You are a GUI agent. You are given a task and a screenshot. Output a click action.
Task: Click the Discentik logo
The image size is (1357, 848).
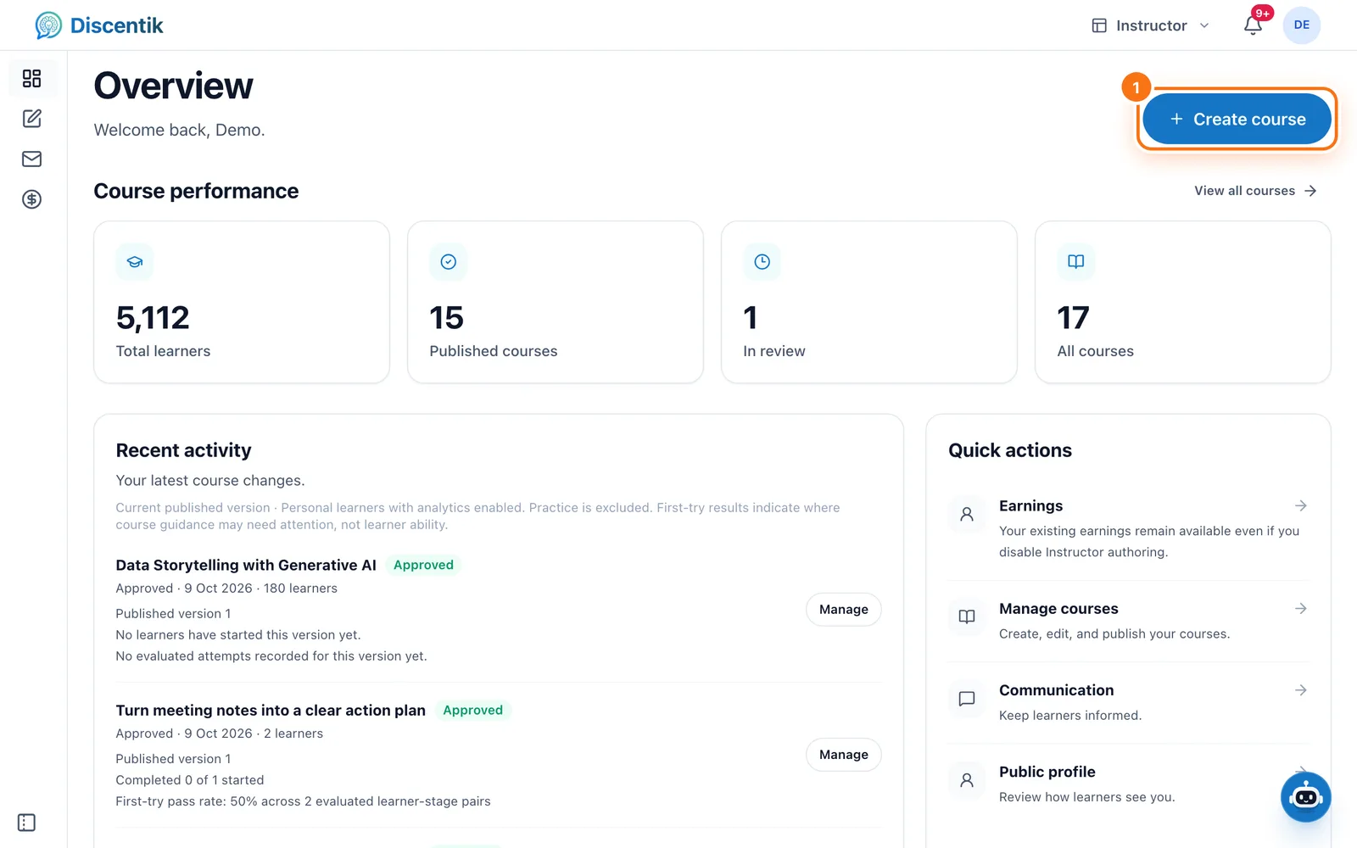click(99, 25)
